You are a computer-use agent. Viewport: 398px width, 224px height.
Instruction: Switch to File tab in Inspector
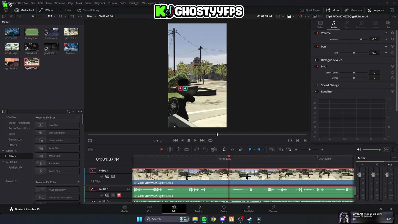(388, 25)
